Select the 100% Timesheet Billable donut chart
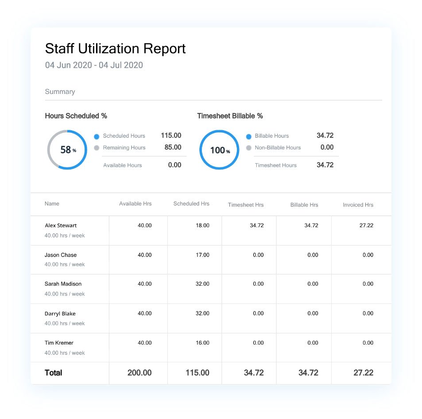 pos(219,150)
